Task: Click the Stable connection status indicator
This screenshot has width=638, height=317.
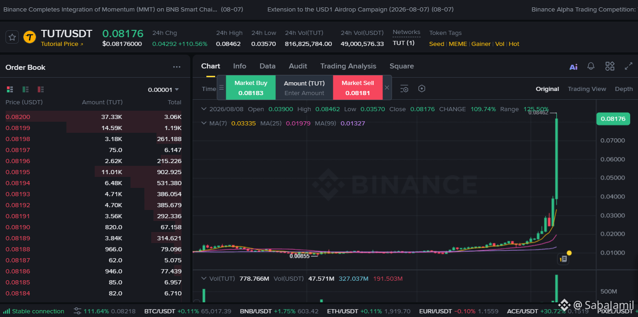Action: click(34, 311)
